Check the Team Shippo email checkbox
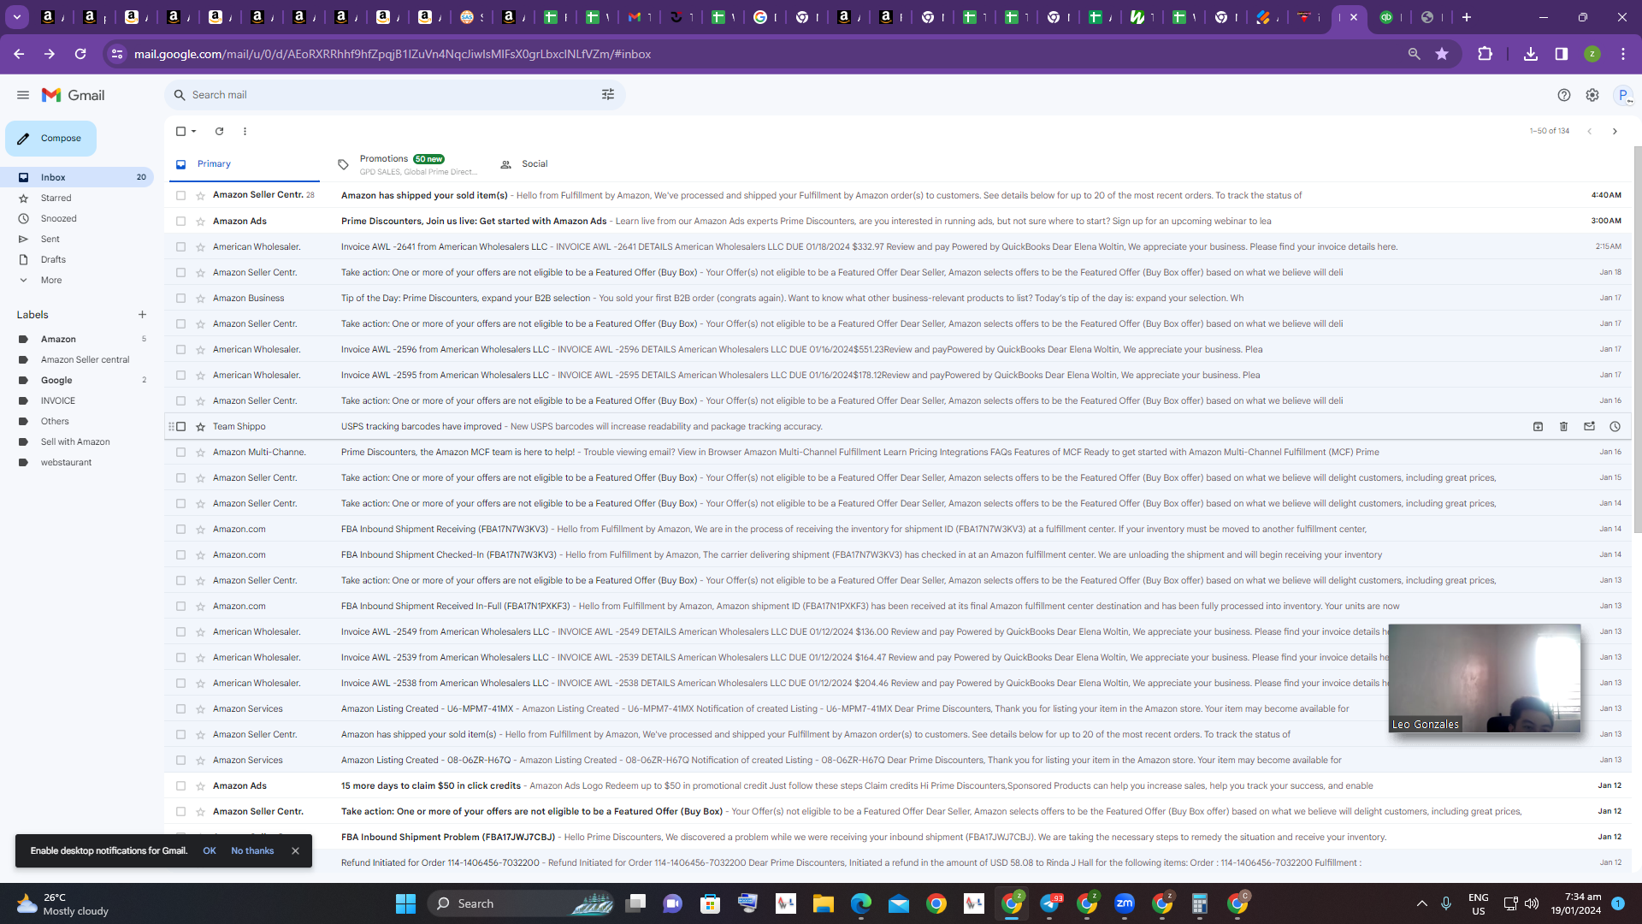The image size is (1642, 924). point(180,426)
